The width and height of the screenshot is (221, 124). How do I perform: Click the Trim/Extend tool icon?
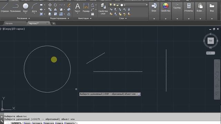61,5
